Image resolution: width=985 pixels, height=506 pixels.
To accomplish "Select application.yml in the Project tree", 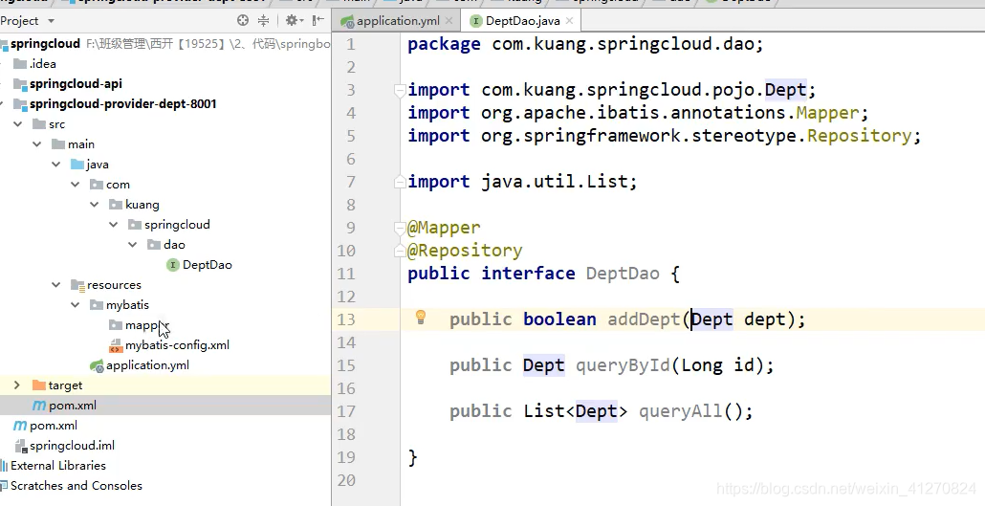I will point(147,365).
